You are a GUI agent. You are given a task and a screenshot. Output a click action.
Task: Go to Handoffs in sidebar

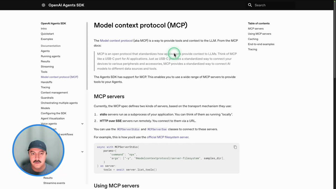(x=46, y=82)
